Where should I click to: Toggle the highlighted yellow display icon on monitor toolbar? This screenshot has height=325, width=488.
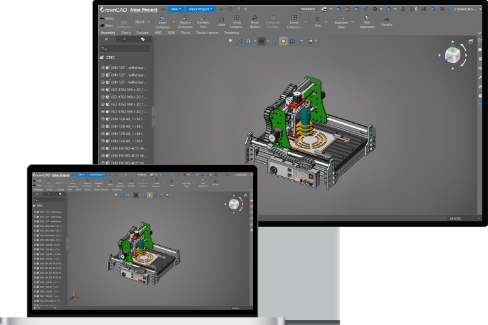(283, 41)
